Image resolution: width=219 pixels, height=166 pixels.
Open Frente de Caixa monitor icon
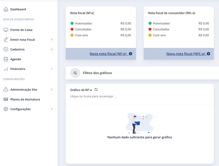(x=6, y=30)
